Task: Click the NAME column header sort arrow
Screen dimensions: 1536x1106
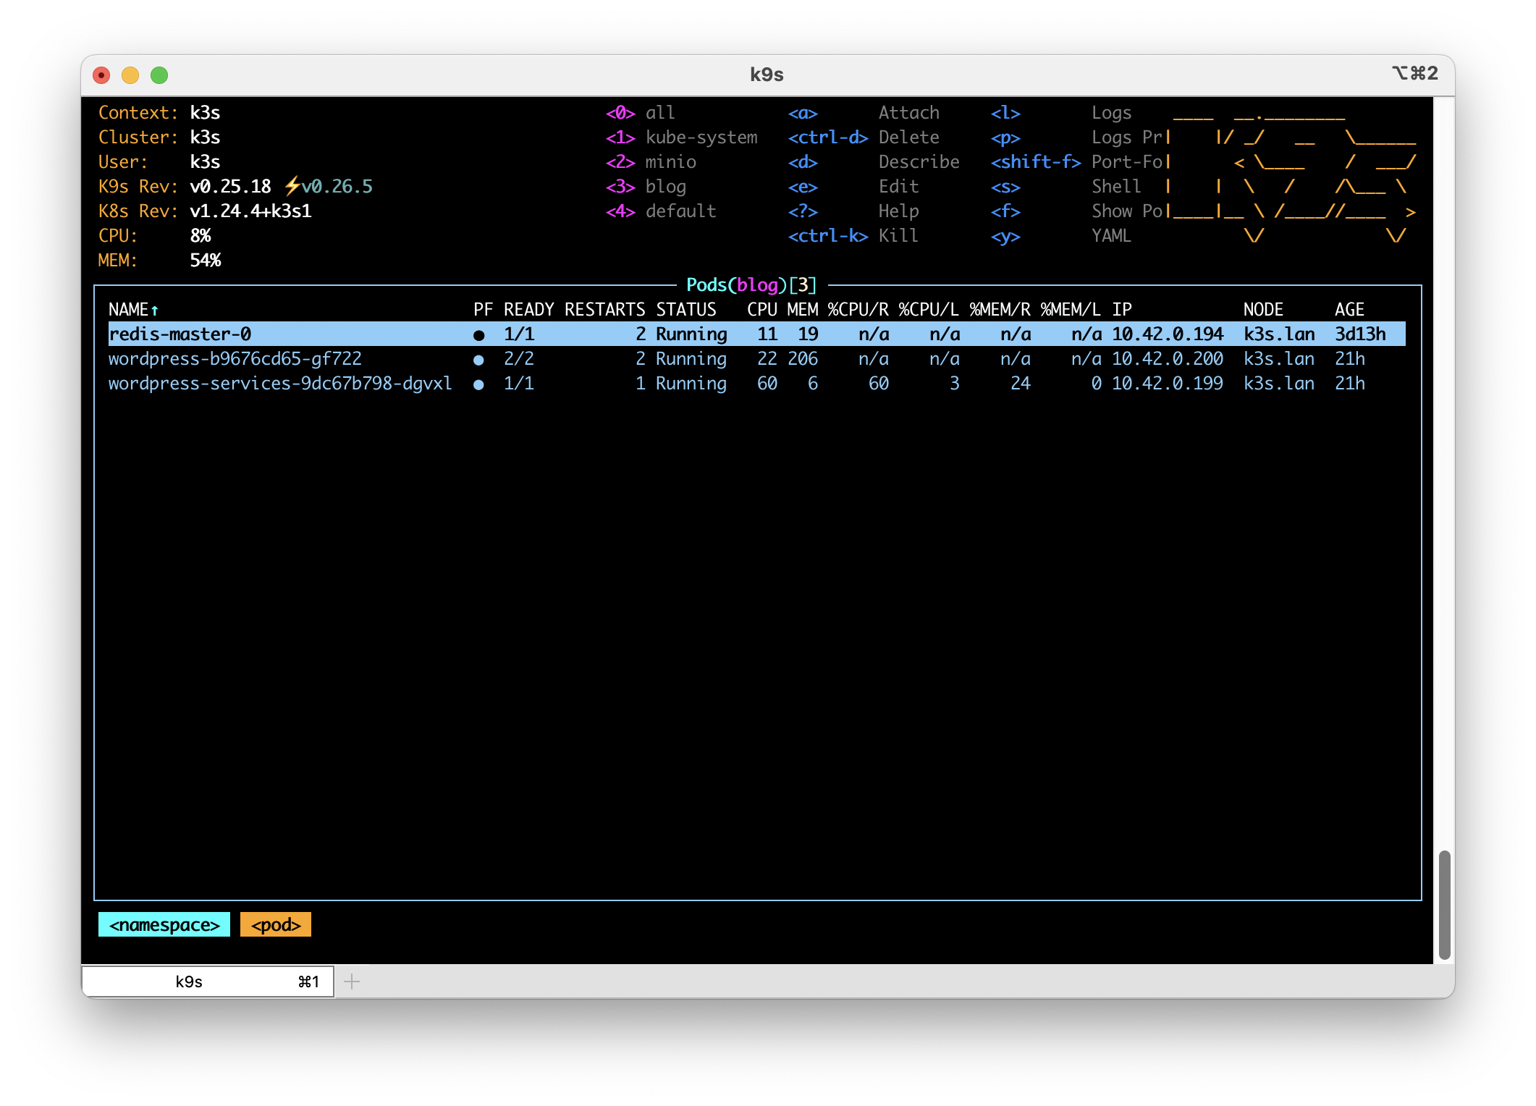Action: point(154,311)
